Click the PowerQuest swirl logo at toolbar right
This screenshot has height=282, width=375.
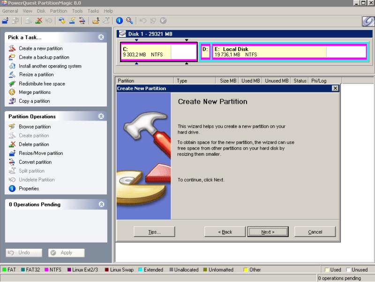(368, 21)
